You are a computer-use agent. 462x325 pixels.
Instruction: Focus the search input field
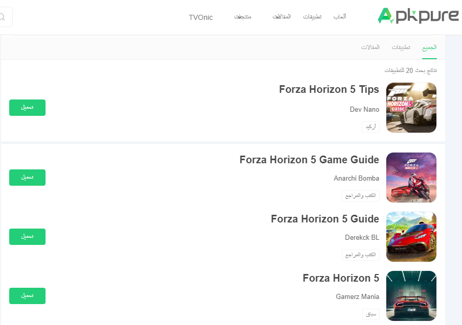click(x=6, y=17)
